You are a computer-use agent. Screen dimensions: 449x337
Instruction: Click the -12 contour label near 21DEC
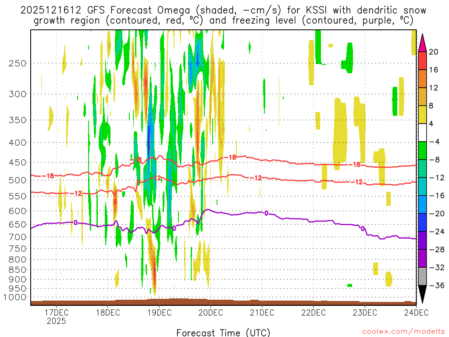pyautogui.click(x=256, y=178)
